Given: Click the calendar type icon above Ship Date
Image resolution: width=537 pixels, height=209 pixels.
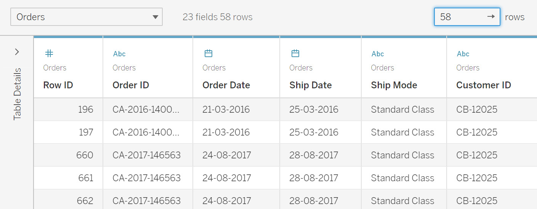Looking at the screenshot, I should click(295, 53).
